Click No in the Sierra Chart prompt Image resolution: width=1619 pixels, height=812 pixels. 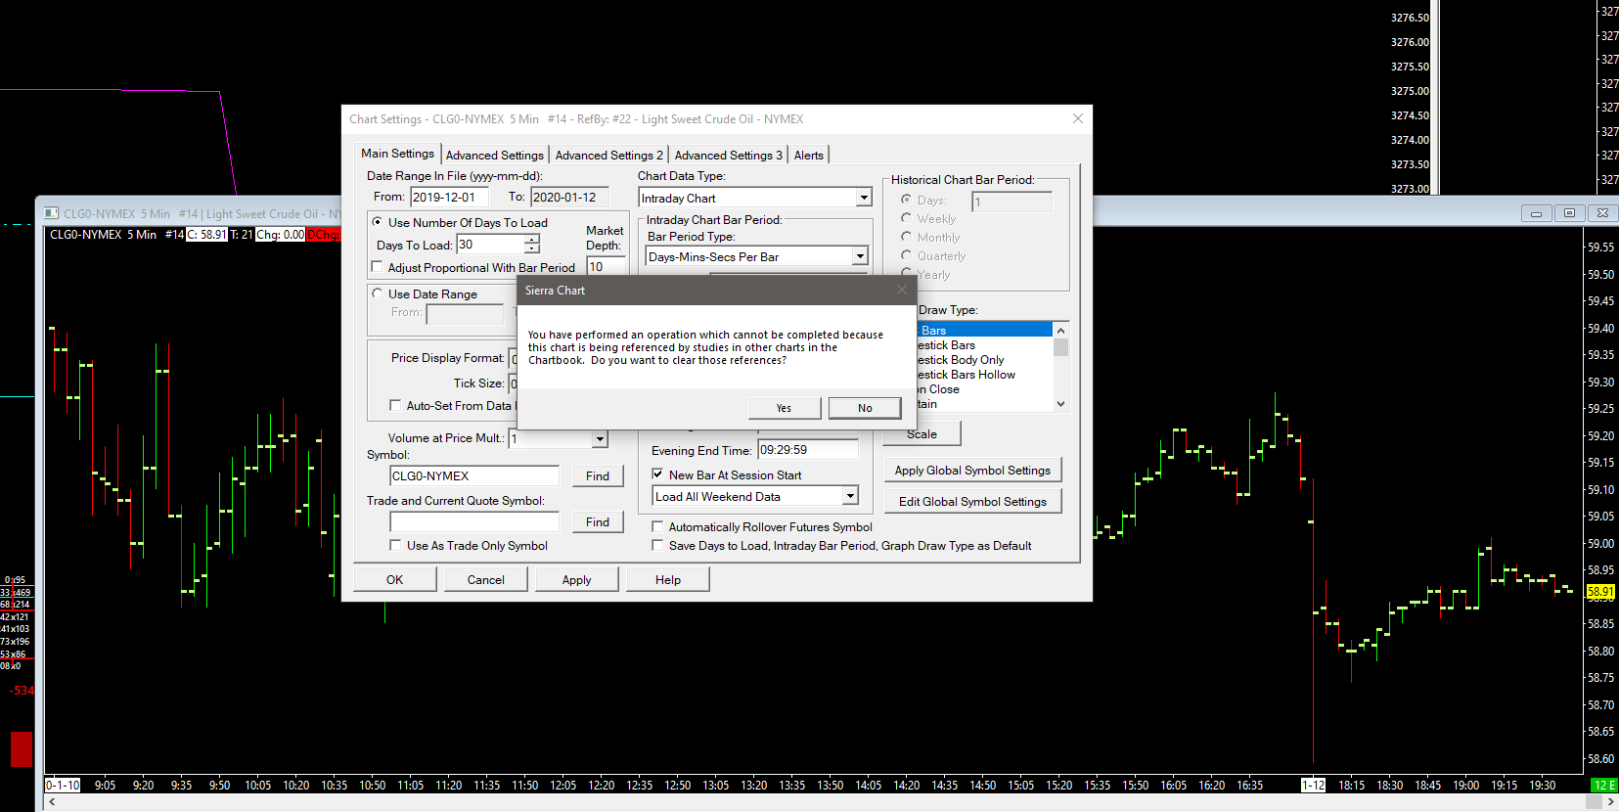[x=865, y=408]
